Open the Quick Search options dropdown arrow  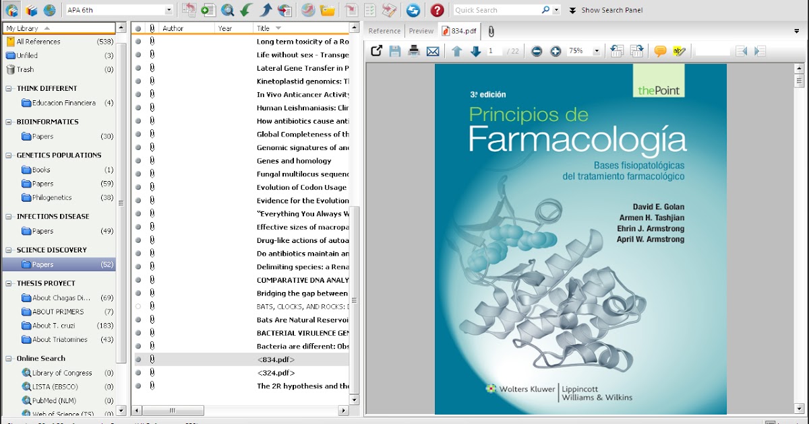(x=556, y=10)
